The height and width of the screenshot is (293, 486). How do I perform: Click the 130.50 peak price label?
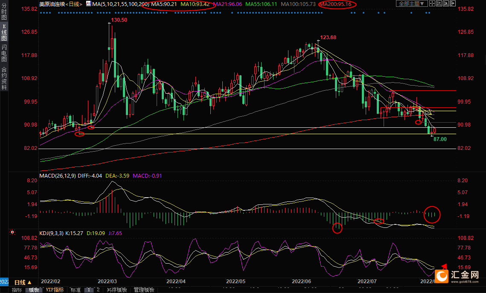[x=119, y=20]
